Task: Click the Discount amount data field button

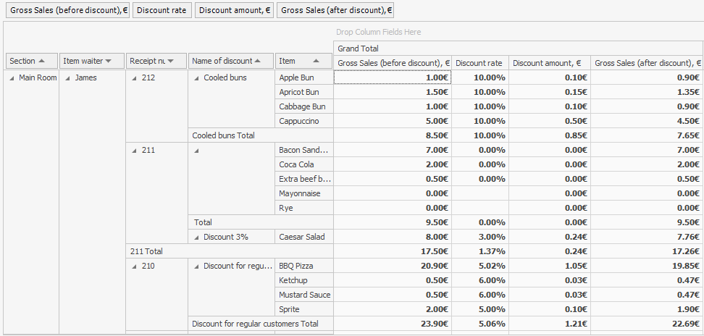Action: pos(234,10)
